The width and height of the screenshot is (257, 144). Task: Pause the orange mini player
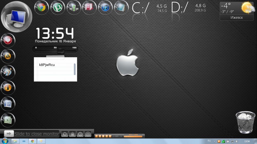[100, 136]
